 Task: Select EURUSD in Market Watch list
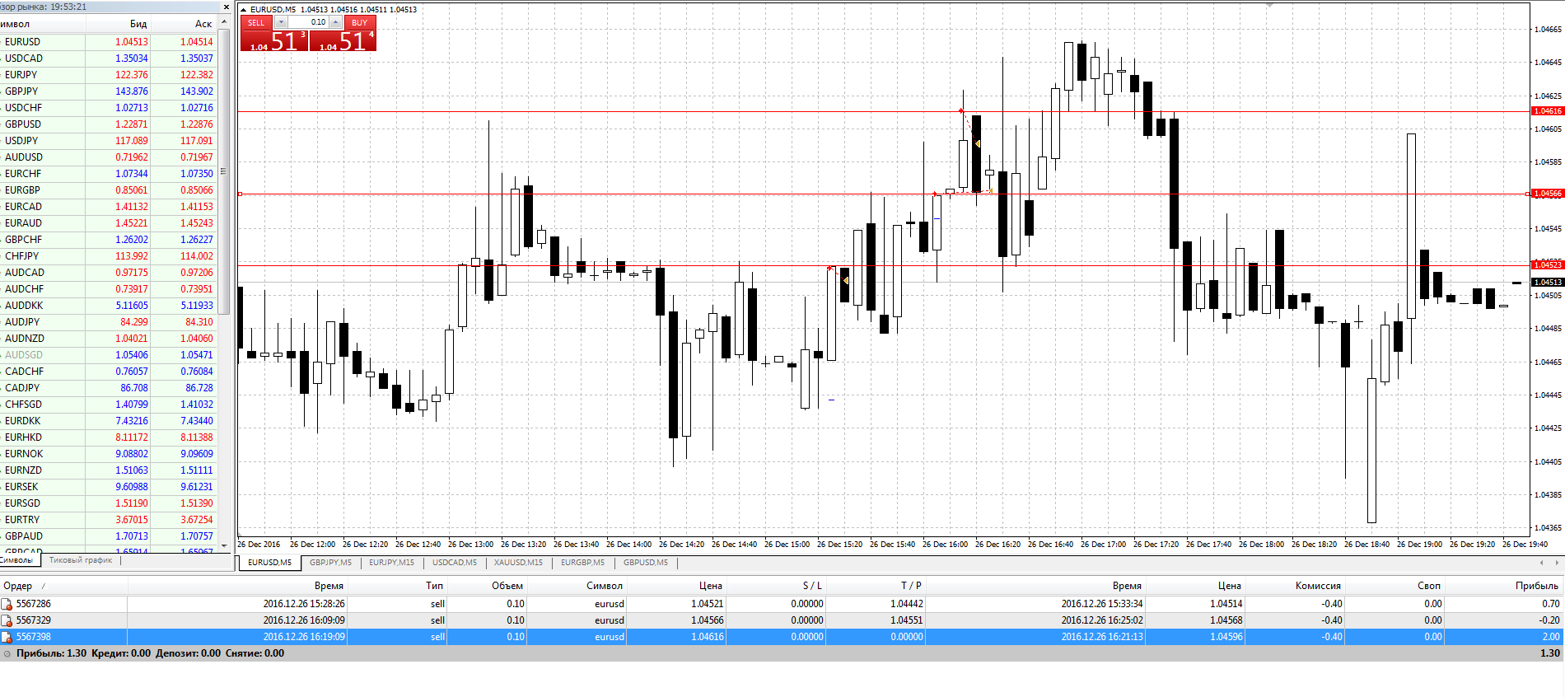coord(109,42)
